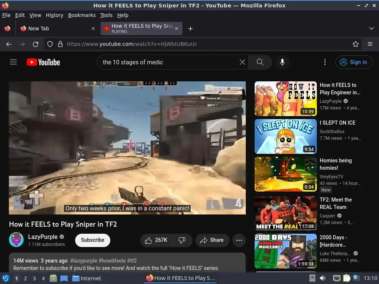The width and height of the screenshot is (379, 284).
Task: Bookmark this page with star icon
Action: pyautogui.click(x=356, y=44)
